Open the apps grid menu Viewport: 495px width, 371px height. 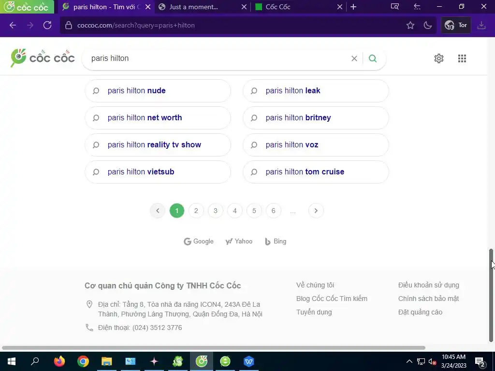462,58
